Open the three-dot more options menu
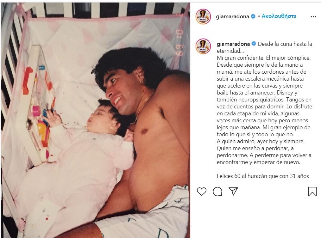The width and height of the screenshot is (321, 238). pyautogui.click(x=313, y=17)
